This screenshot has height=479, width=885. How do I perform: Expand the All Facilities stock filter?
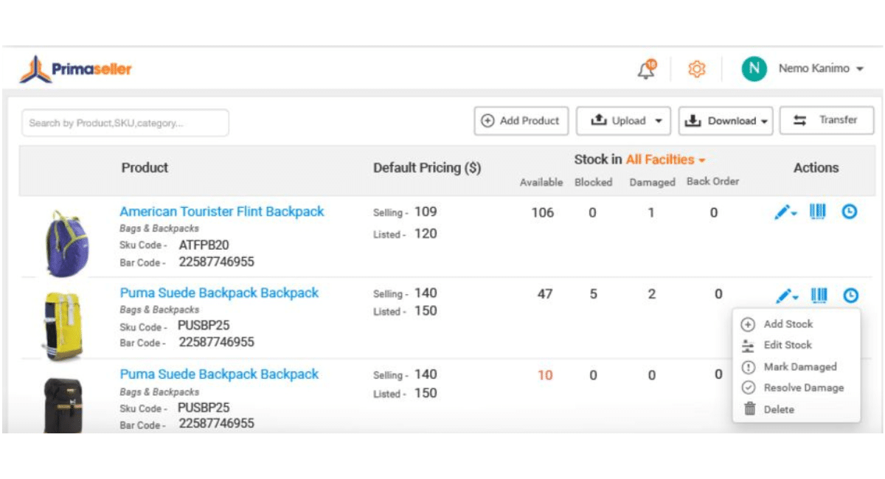pos(665,159)
